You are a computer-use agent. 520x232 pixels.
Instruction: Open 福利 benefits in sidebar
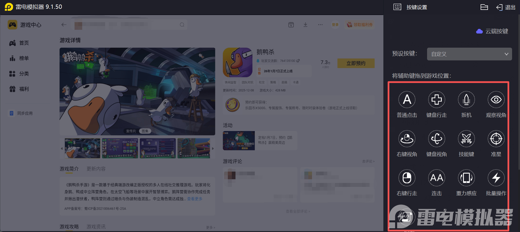[19, 89]
